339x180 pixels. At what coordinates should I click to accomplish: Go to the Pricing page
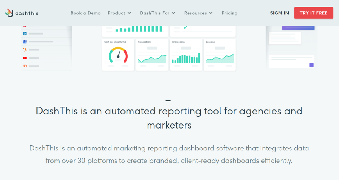(x=229, y=13)
